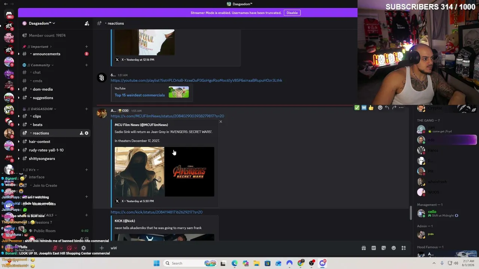Open Google Chrome from the taskbar

point(300,263)
